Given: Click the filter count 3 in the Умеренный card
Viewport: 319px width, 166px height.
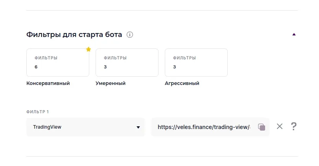Looking at the screenshot, I should click(x=105, y=67).
